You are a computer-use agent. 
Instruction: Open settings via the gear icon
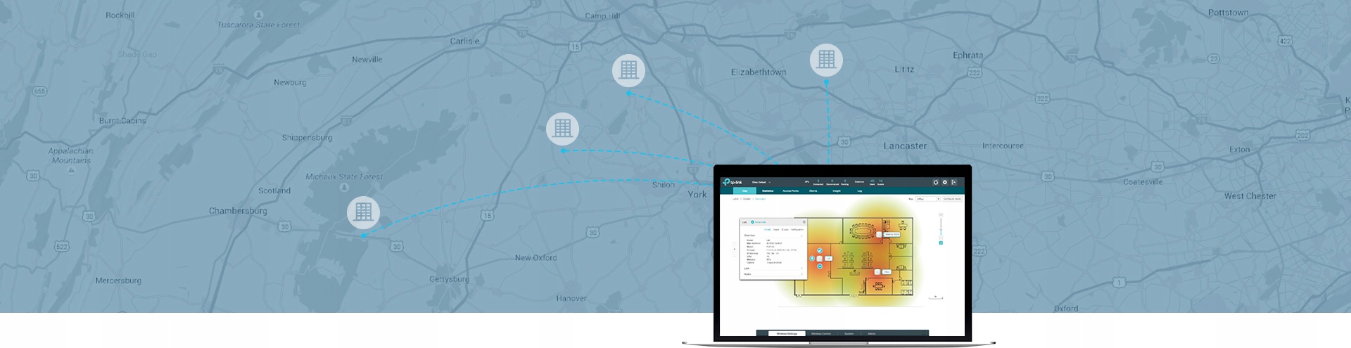(x=945, y=182)
